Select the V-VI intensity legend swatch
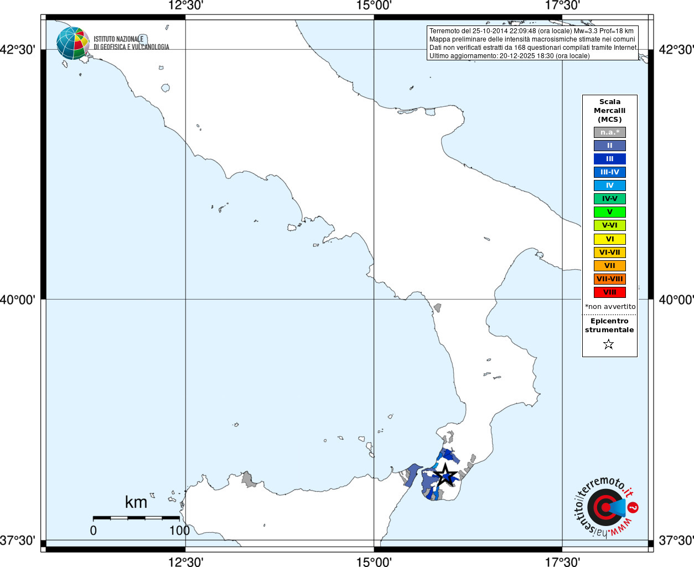Screen dimensions: 694x567 tap(610, 225)
